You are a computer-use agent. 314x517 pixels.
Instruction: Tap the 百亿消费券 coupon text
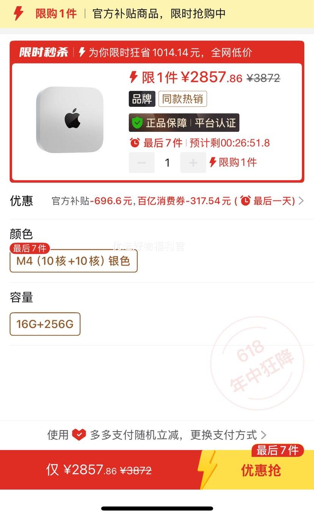pyautogui.click(x=161, y=201)
